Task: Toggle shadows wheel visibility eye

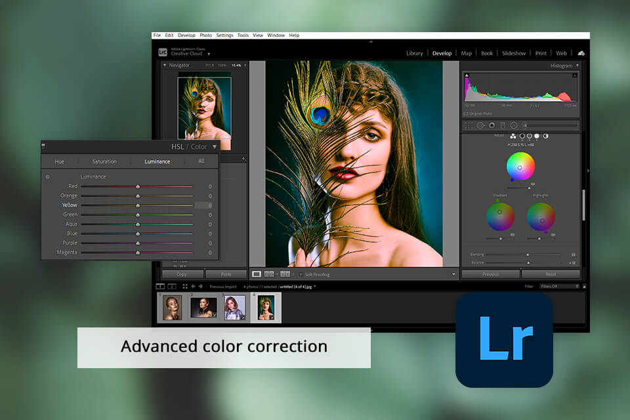Action: click(513, 235)
